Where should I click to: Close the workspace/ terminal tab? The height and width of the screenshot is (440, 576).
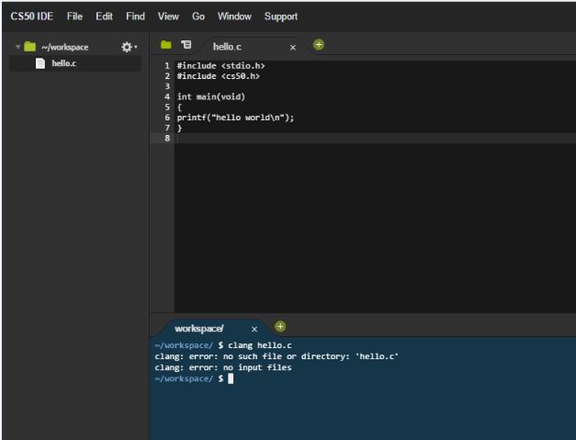point(254,329)
